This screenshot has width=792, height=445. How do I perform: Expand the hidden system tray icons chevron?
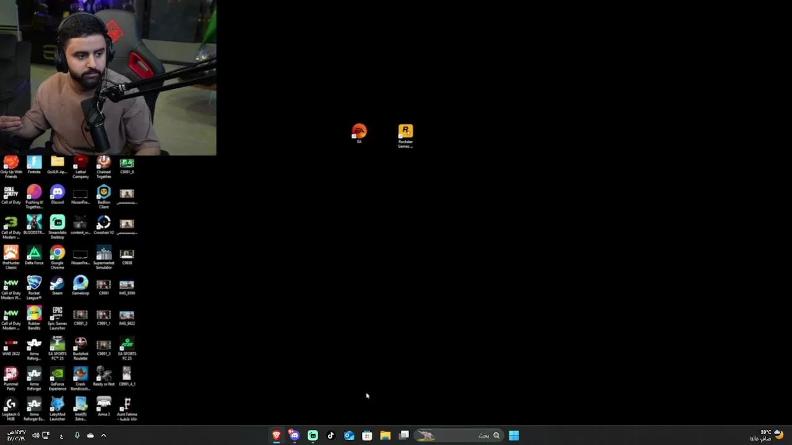103,435
